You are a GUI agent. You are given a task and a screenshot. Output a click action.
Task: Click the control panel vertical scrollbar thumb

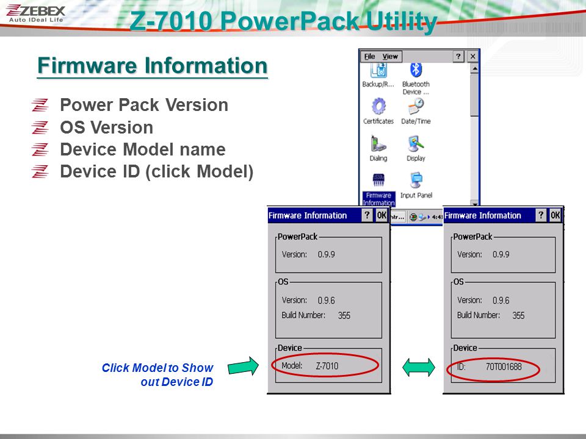[x=474, y=95]
